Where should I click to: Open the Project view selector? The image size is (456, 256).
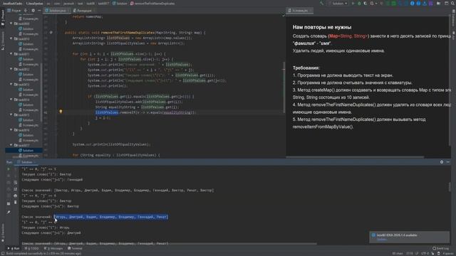point(14,11)
